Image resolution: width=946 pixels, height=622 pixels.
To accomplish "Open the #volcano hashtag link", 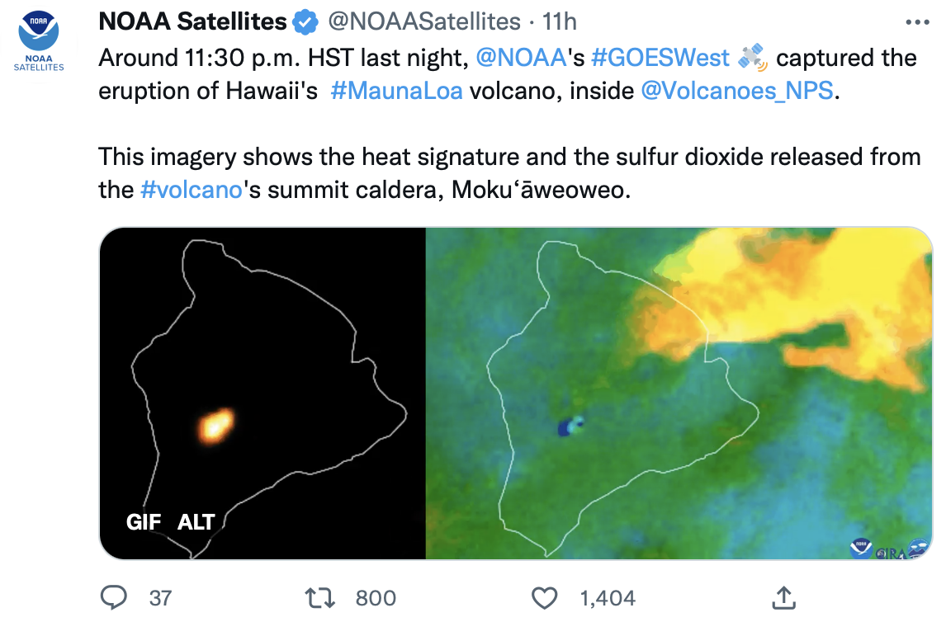I will tap(192, 190).
